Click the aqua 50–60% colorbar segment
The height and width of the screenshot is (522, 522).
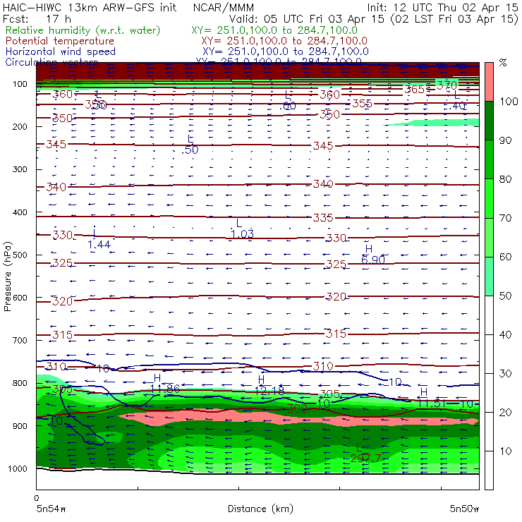[x=489, y=277]
